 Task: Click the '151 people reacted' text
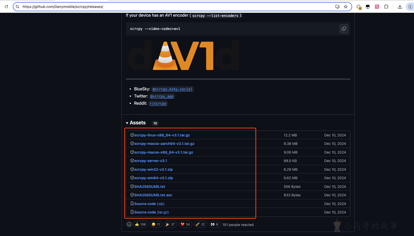[x=238, y=225]
